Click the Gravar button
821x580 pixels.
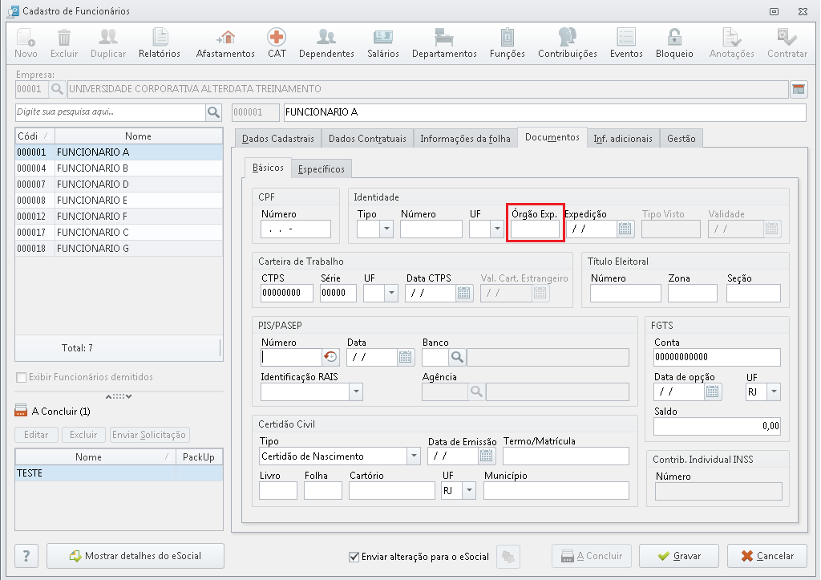tap(678, 556)
